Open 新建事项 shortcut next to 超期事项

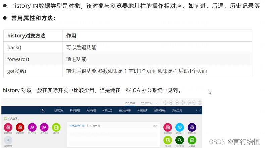pos(8,127)
